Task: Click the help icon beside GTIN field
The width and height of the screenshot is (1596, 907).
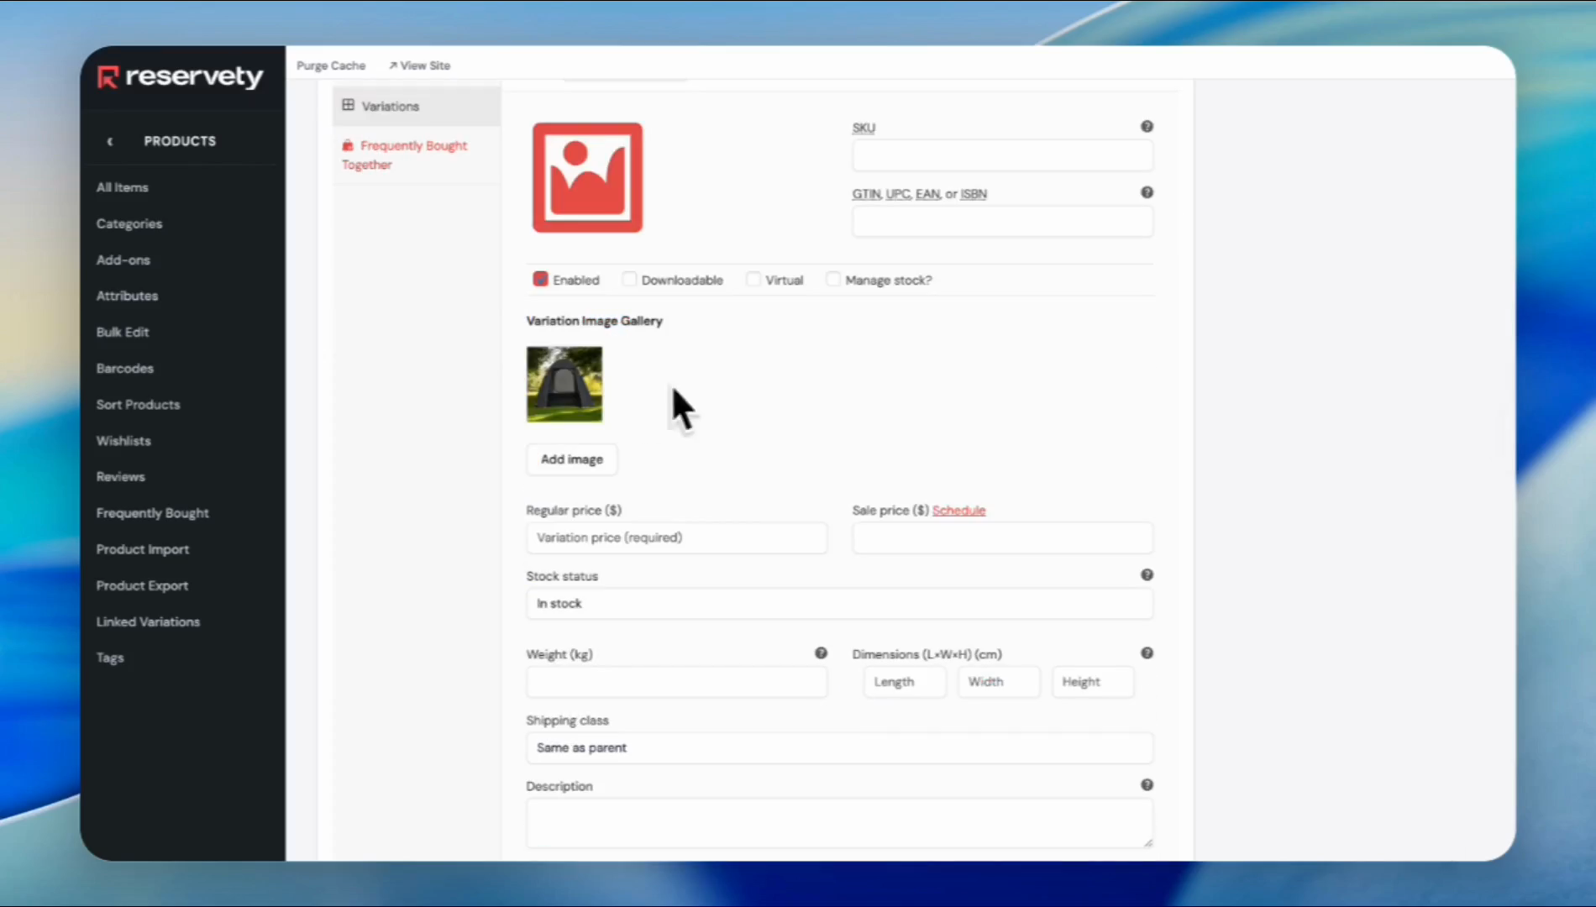Action: 1147,193
